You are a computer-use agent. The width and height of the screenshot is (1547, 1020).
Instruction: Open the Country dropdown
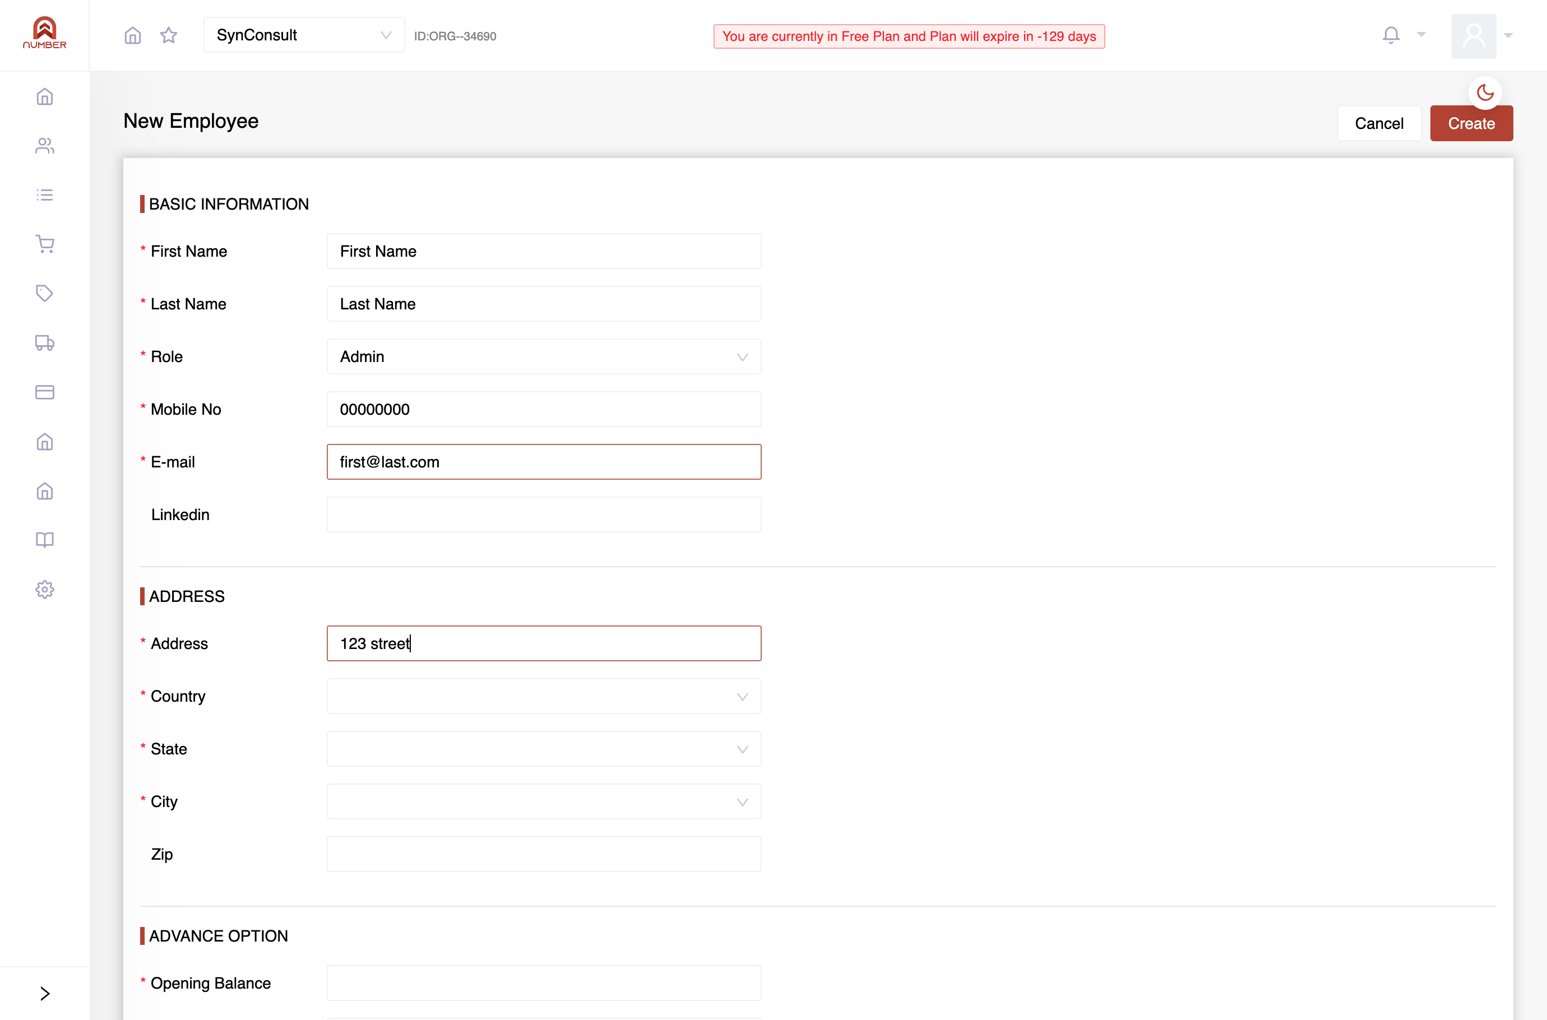pyautogui.click(x=544, y=696)
